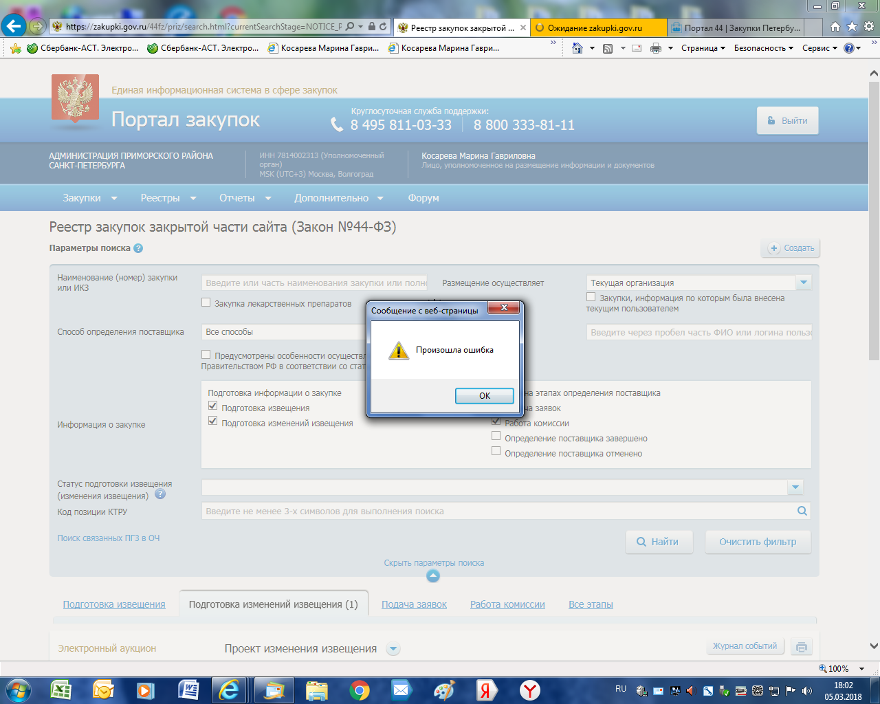Switch to the Все этапы tab
Screen dimensions: 880x704
(591, 604)
